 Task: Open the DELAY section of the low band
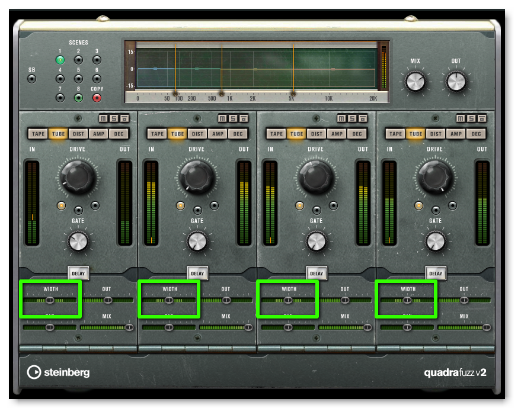pyautogui.click(x=78, y=274)
